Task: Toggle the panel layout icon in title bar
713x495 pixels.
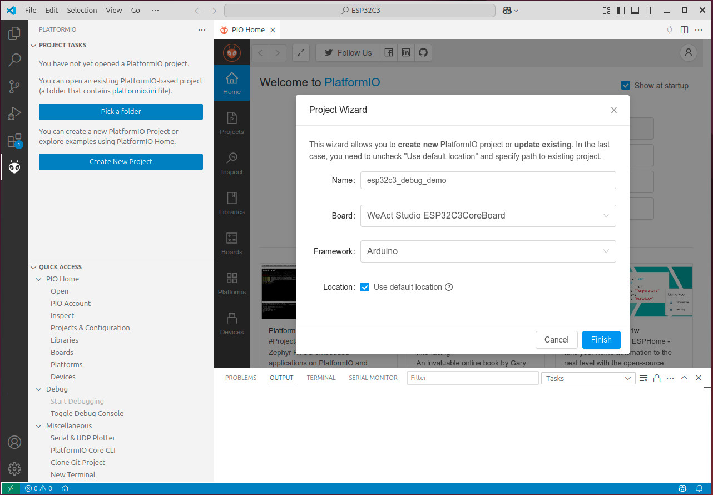Action: coord(635,11)
